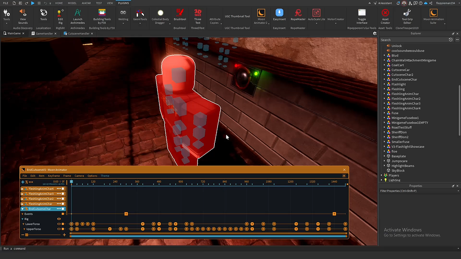
Task: Click the Toggle Interface plugin
Action: click(x=362, y=17)
